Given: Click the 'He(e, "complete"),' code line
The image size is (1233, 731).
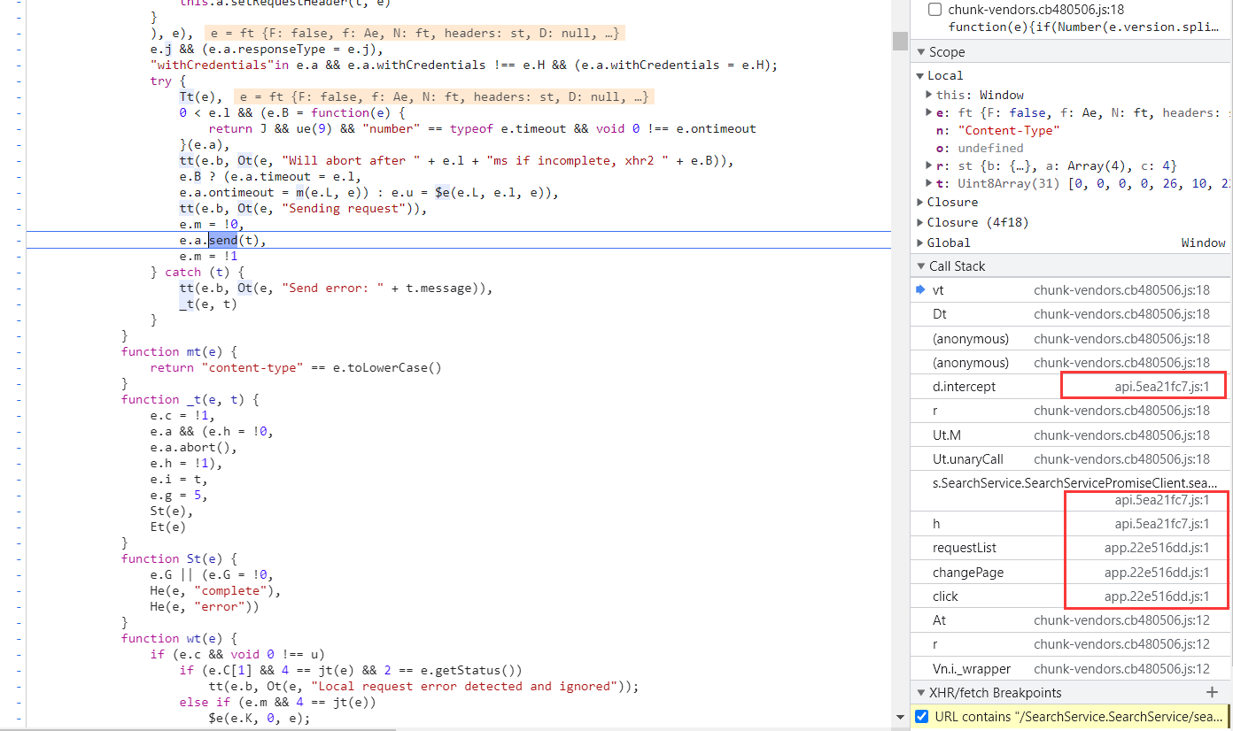Looking at the screenshot, I should click(x=215, y=591).
